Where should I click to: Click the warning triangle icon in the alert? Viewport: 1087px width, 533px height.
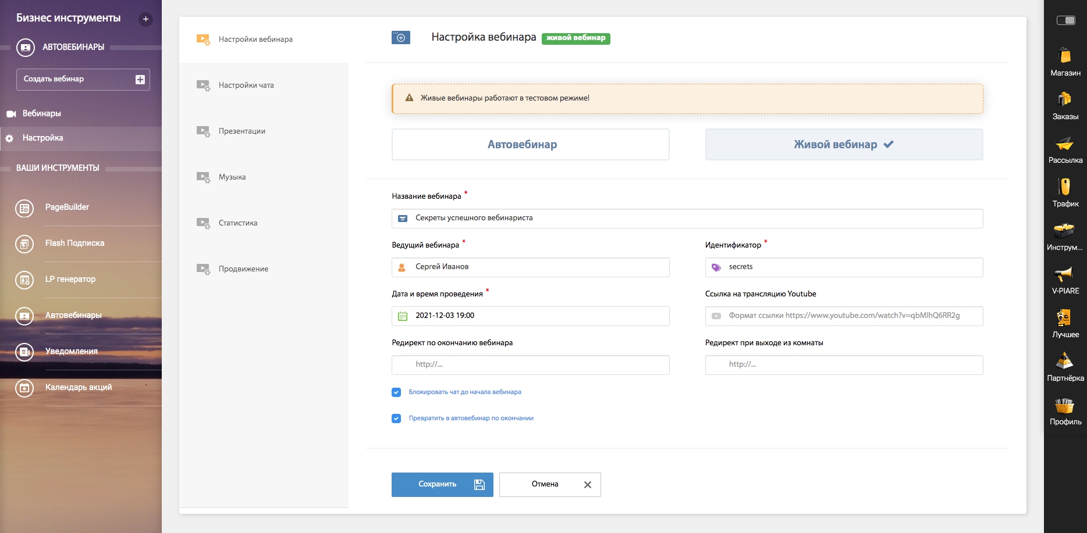pyautogui.click(x=409, y=98)
